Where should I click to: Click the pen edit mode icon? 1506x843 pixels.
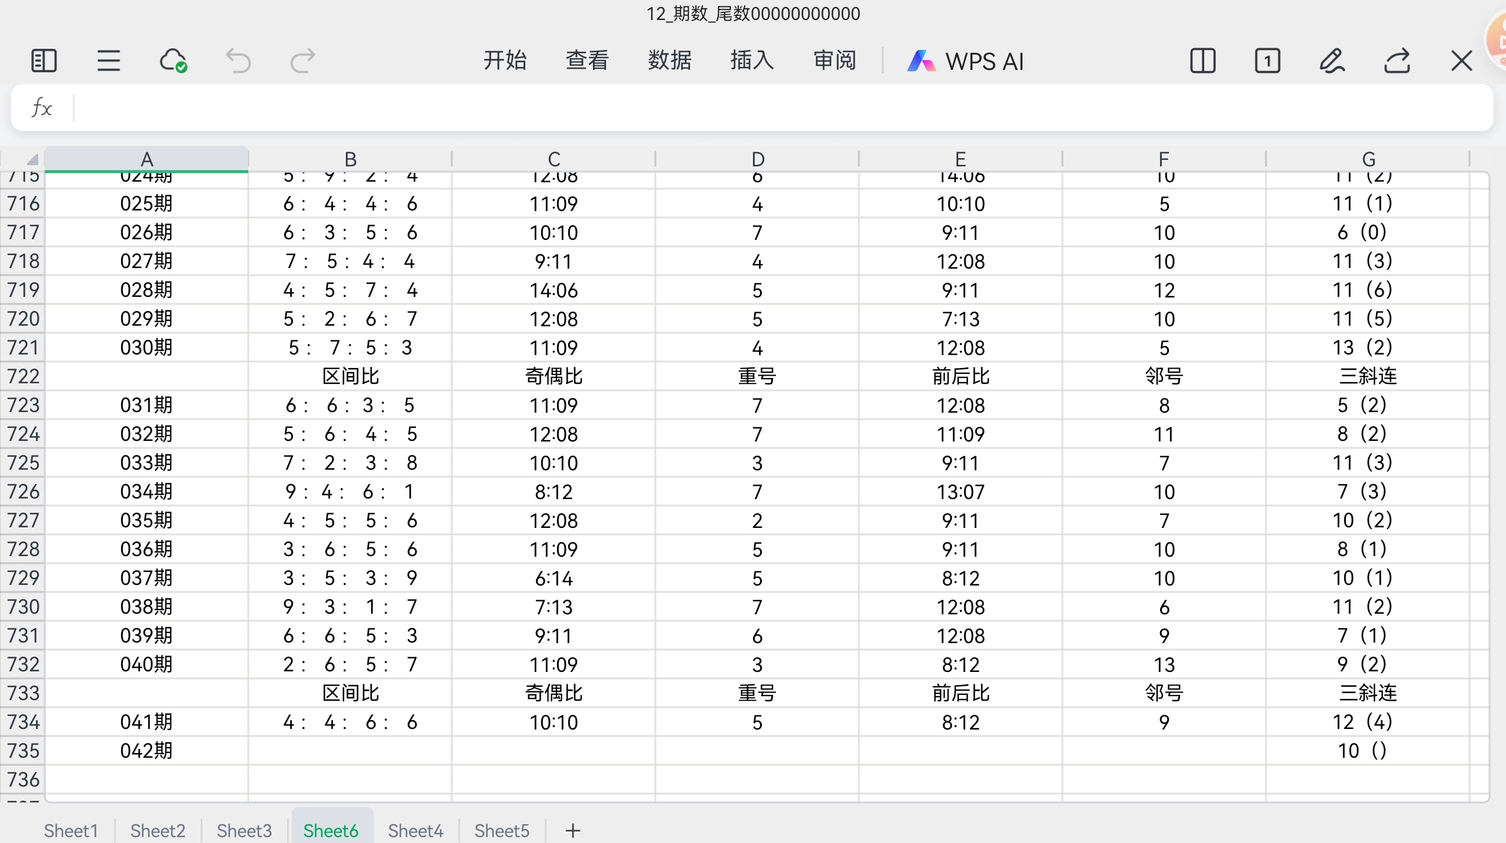pyautogui.click(x=1332, y=61)
